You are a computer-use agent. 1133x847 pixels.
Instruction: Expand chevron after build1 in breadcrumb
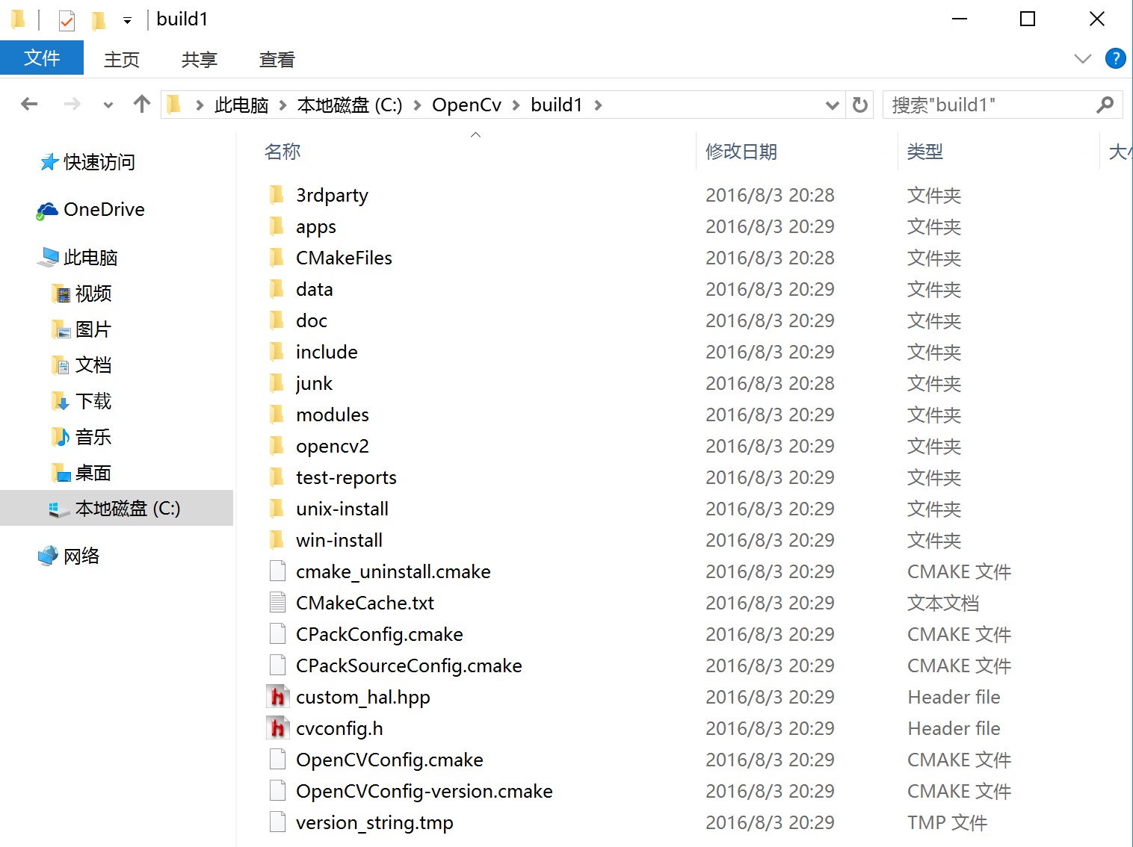click(x=598, y=105)
